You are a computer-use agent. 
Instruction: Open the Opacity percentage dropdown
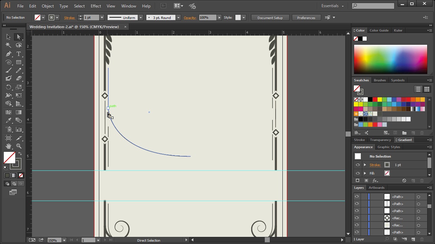click(219, 18)
